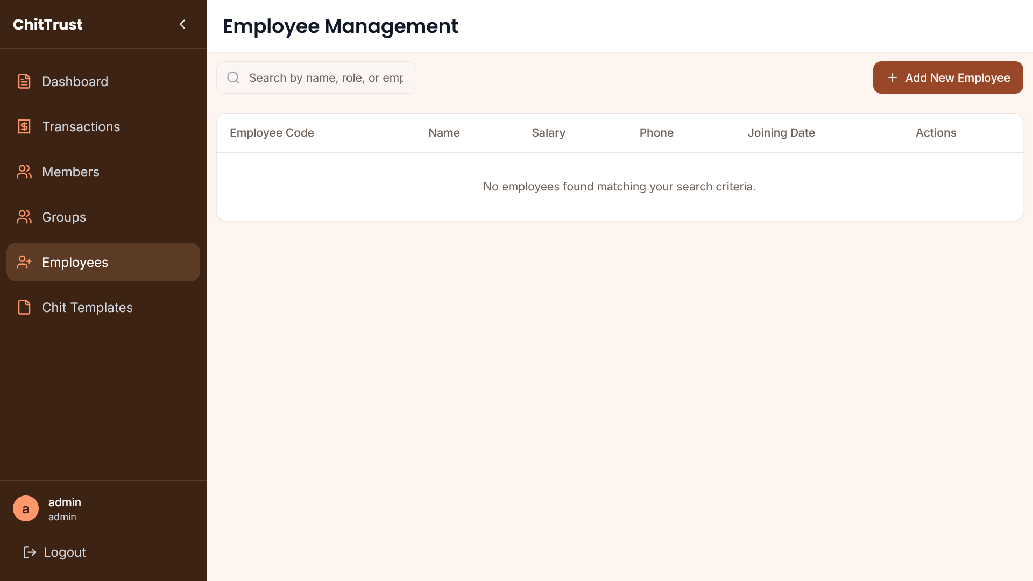
Task: Click the Employees user-plus icon
Action: pyautogui.click(x=24, y=262)
